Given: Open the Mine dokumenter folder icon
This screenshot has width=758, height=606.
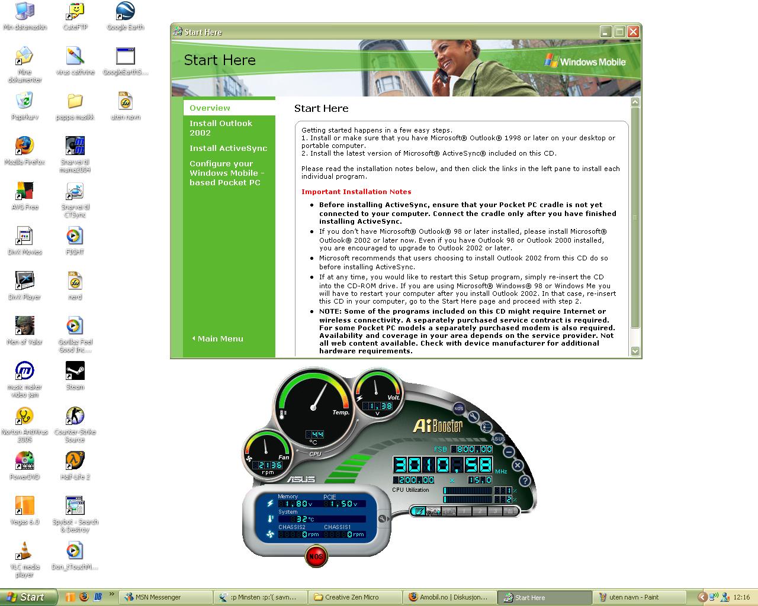Looking at the screenshot, I should (24, 65).
